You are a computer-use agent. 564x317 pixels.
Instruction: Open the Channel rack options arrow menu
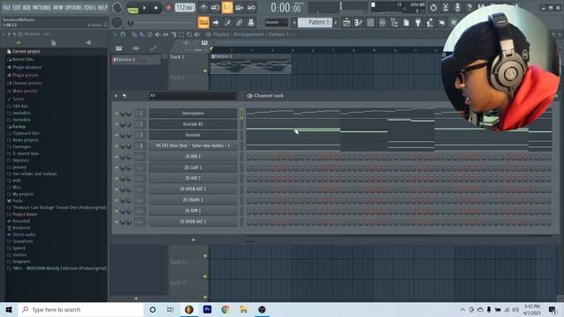pos(116,96)
